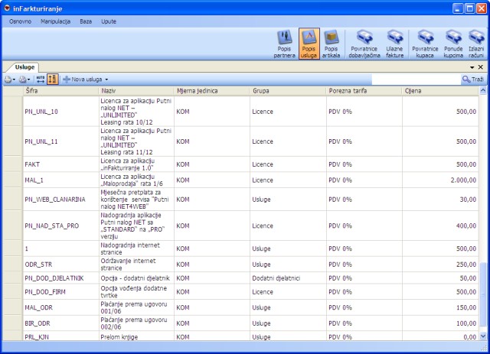Select the PN_DOD_DJELATNIK cell
This screenshot has height=354, width=490.
point(60,278)
